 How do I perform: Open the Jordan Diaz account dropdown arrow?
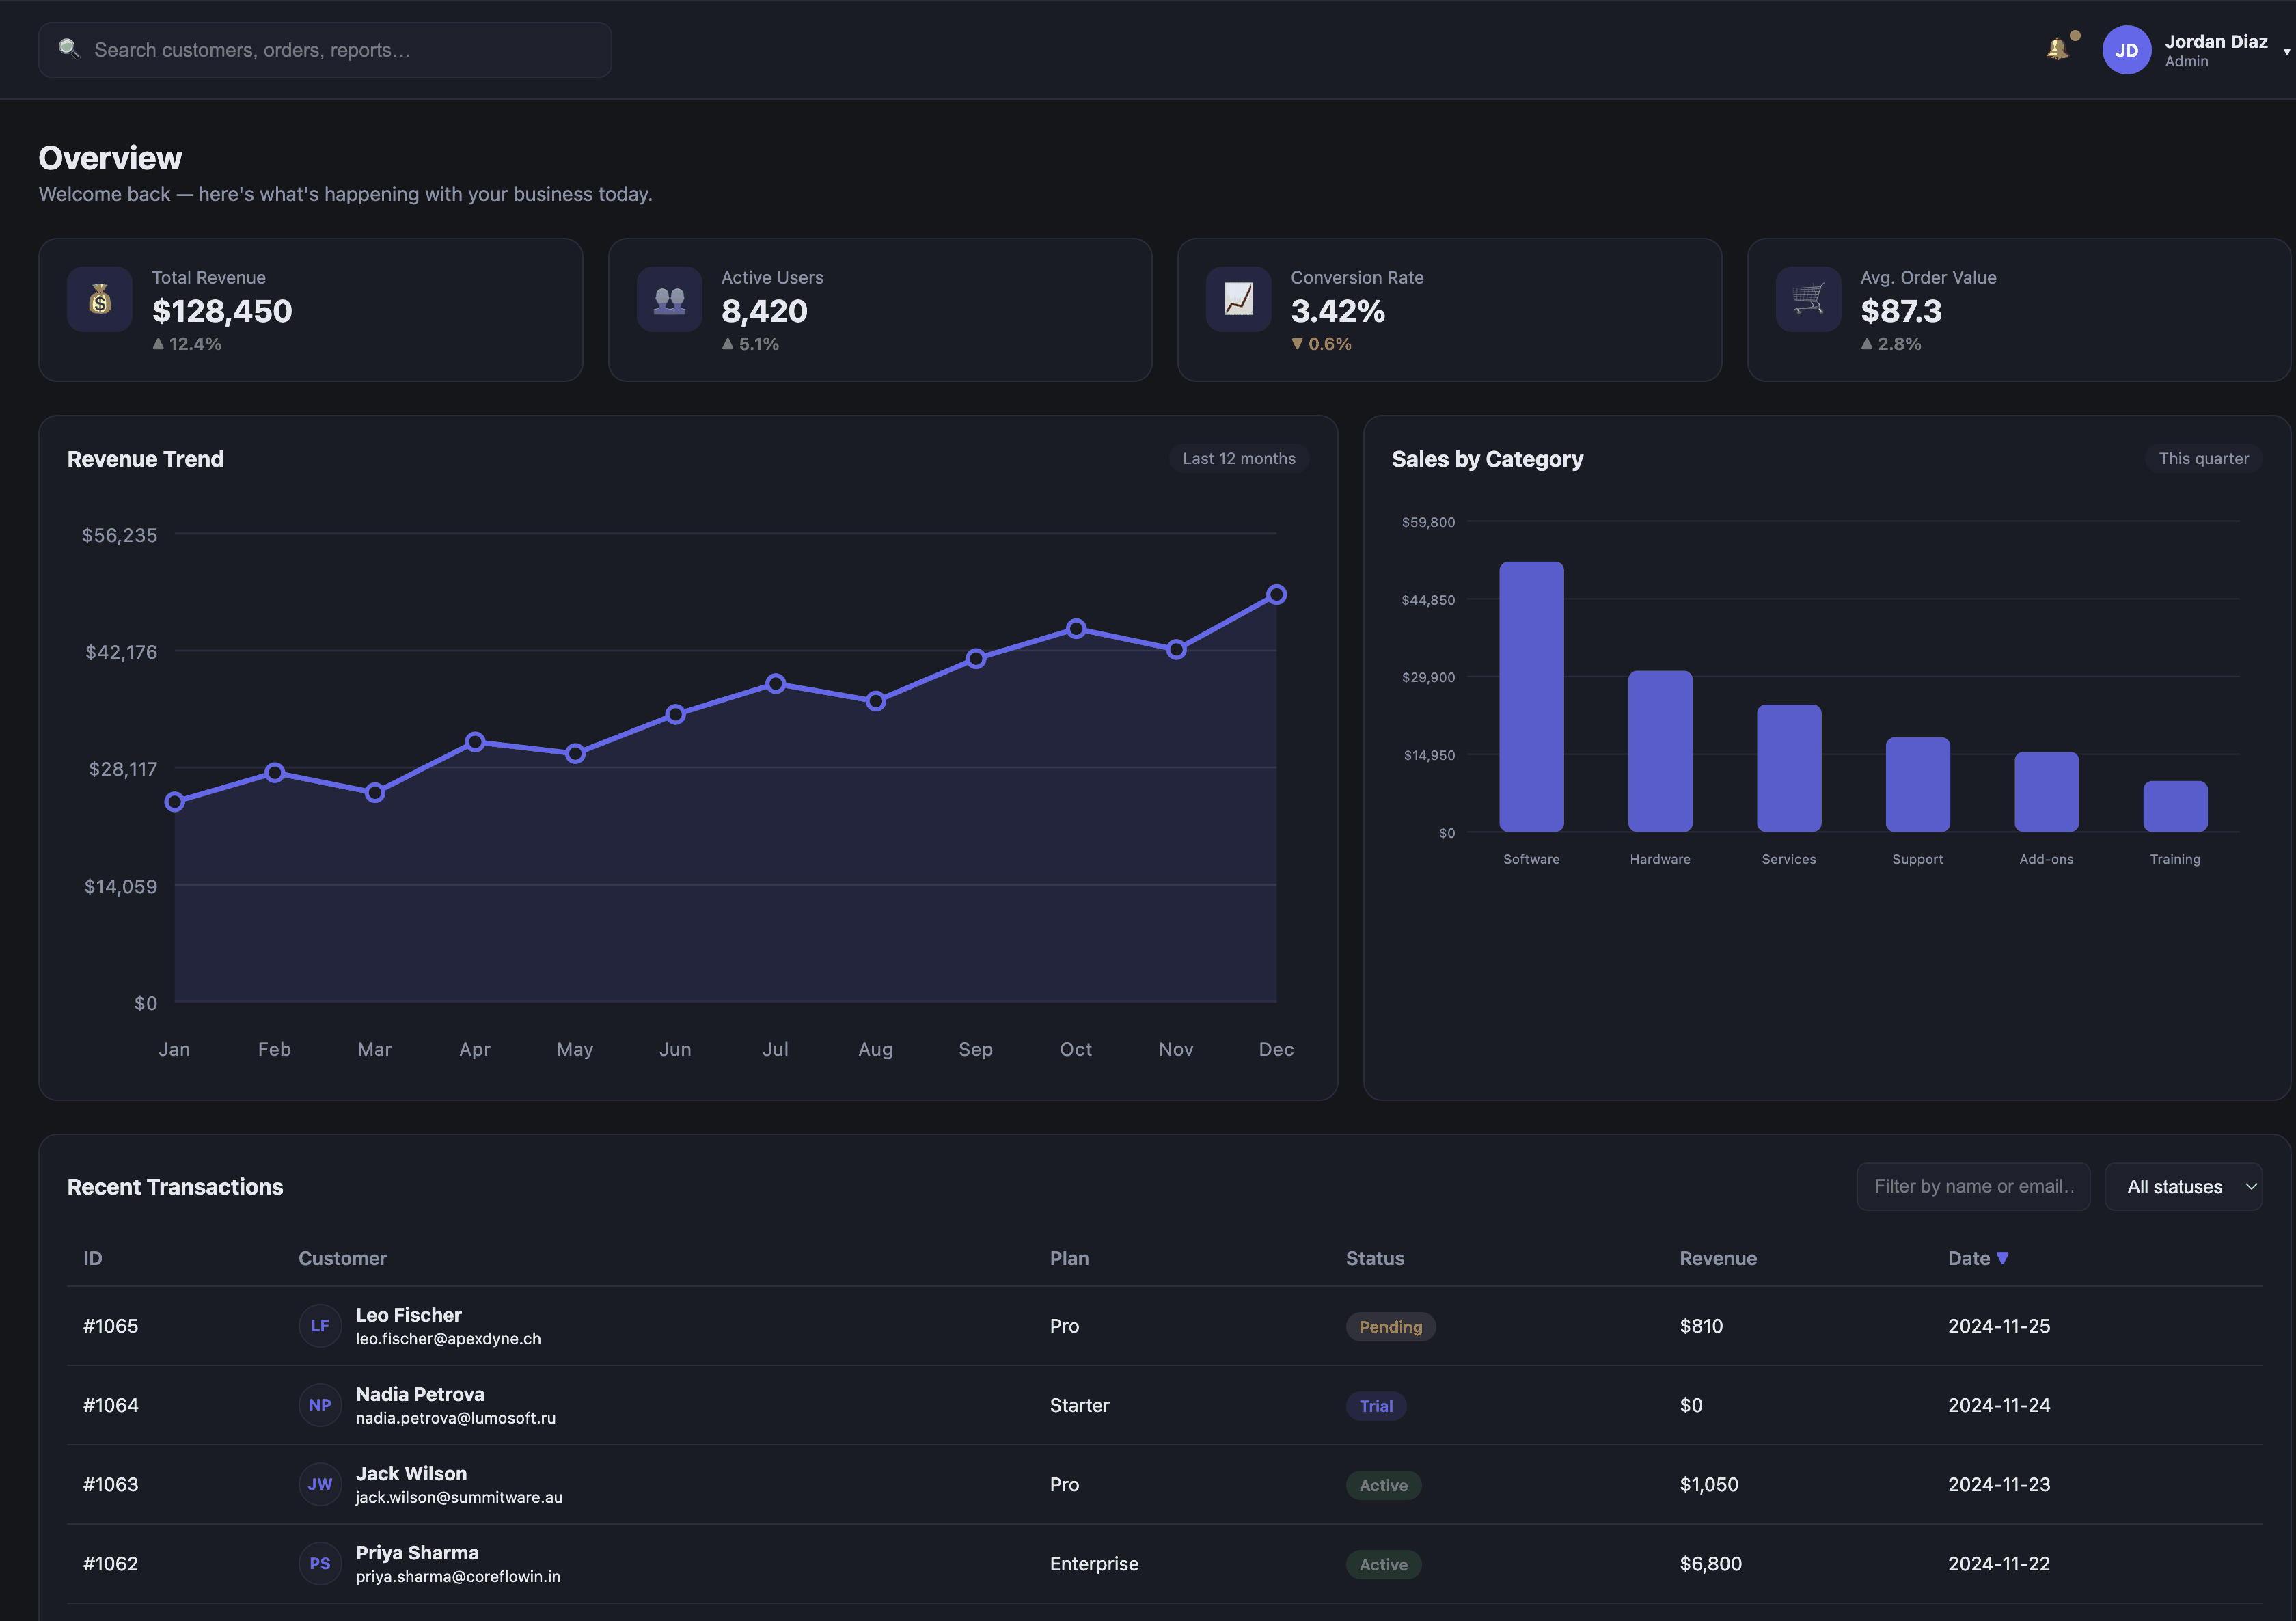(2286, 52)
